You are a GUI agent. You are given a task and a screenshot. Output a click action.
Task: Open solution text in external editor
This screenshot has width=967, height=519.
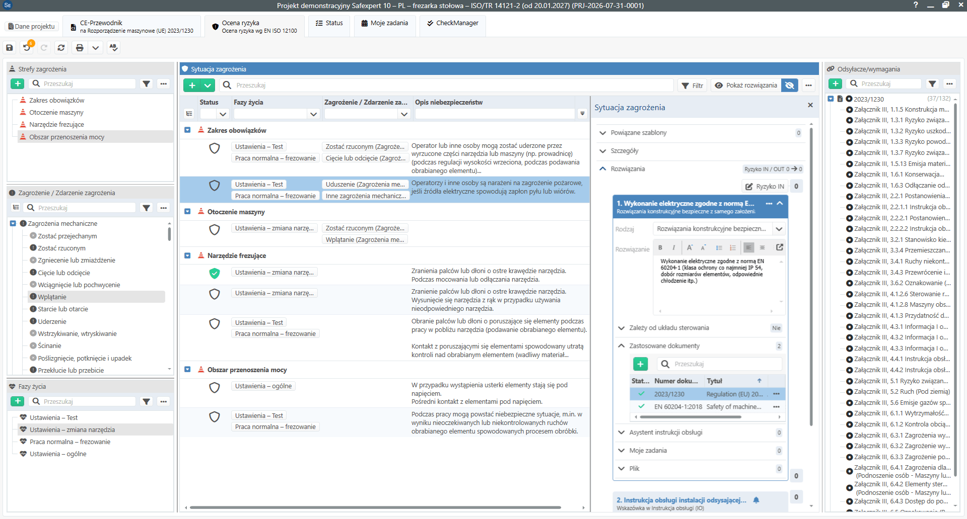[x=780, y=247]
